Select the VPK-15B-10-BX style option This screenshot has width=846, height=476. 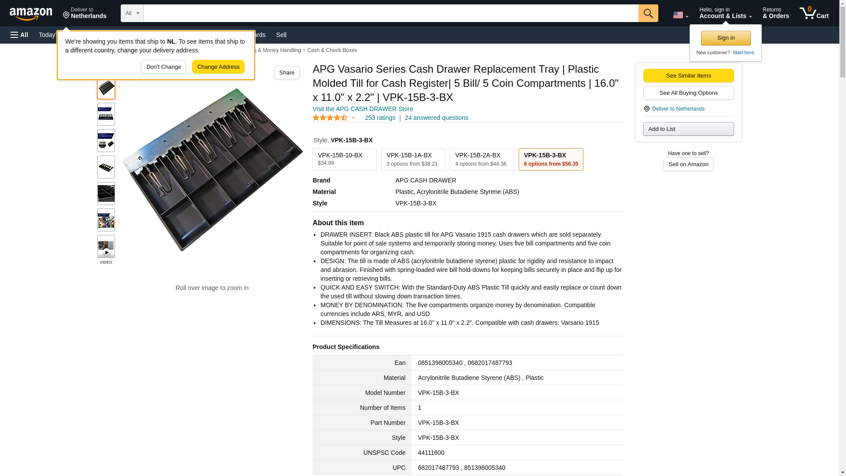point(344,159)
